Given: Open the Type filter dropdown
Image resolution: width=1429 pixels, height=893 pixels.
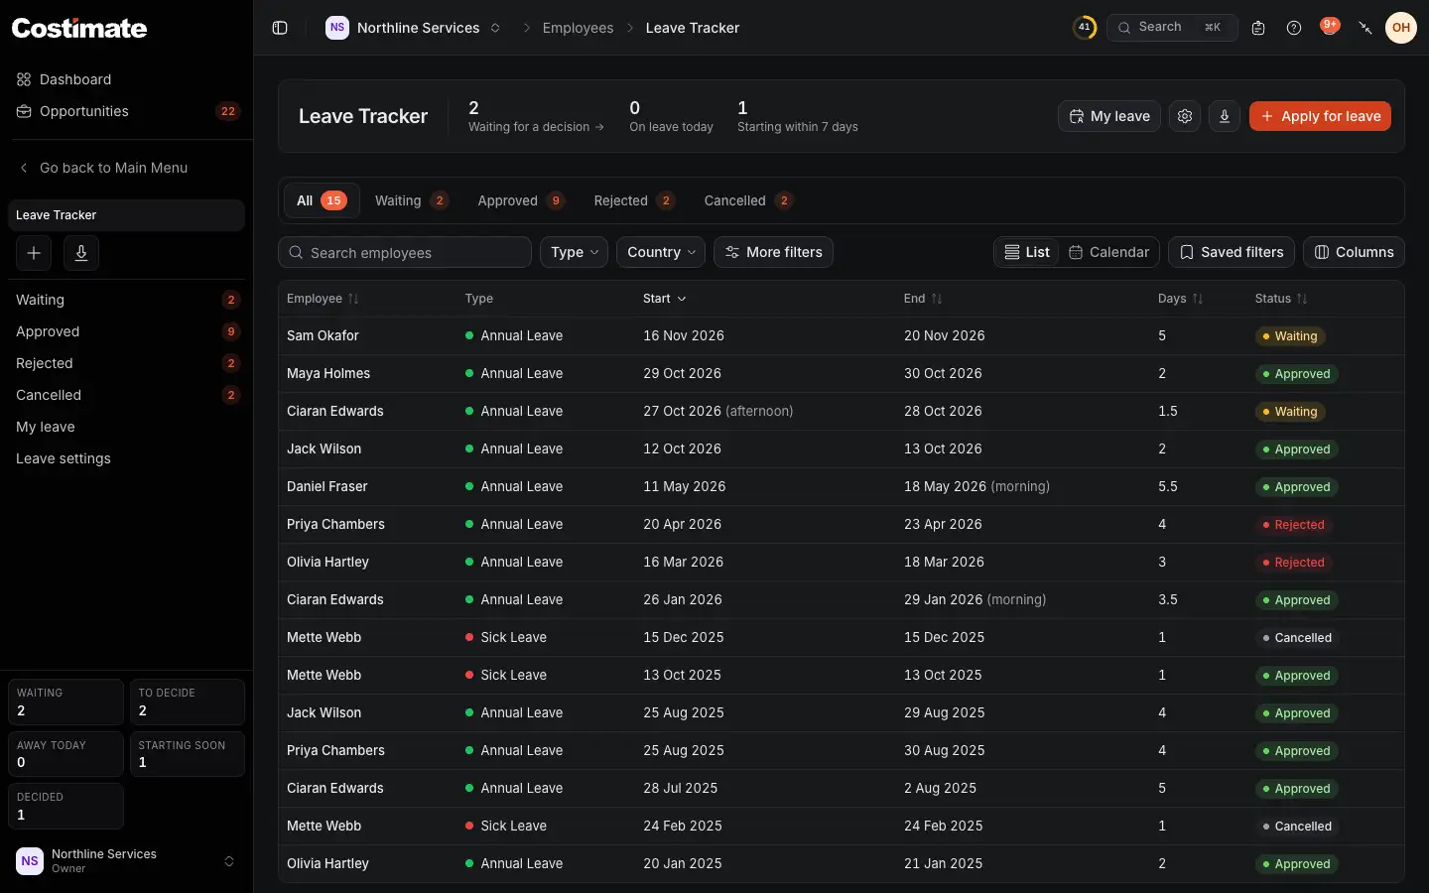Looking at the screenshot, I should pyautogui.click(x=574, y=252).
